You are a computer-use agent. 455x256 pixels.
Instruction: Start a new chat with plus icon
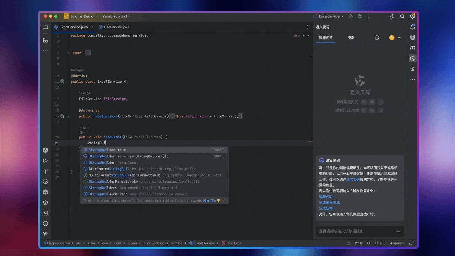pos(377,38)
